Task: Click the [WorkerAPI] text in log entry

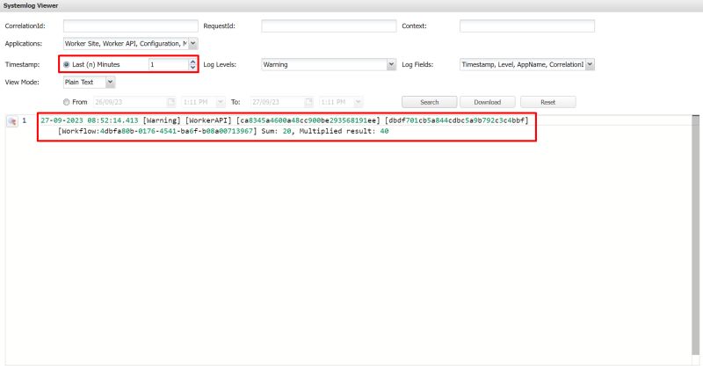Action: (208, 120)
